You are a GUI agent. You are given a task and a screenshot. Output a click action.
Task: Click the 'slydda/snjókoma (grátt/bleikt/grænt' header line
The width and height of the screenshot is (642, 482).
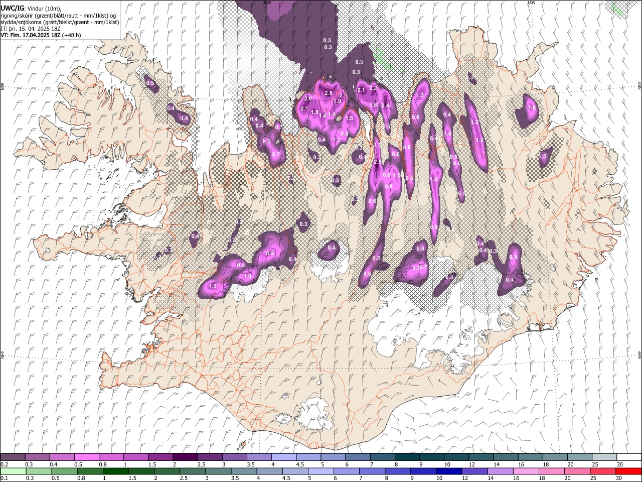click(60, 22)
